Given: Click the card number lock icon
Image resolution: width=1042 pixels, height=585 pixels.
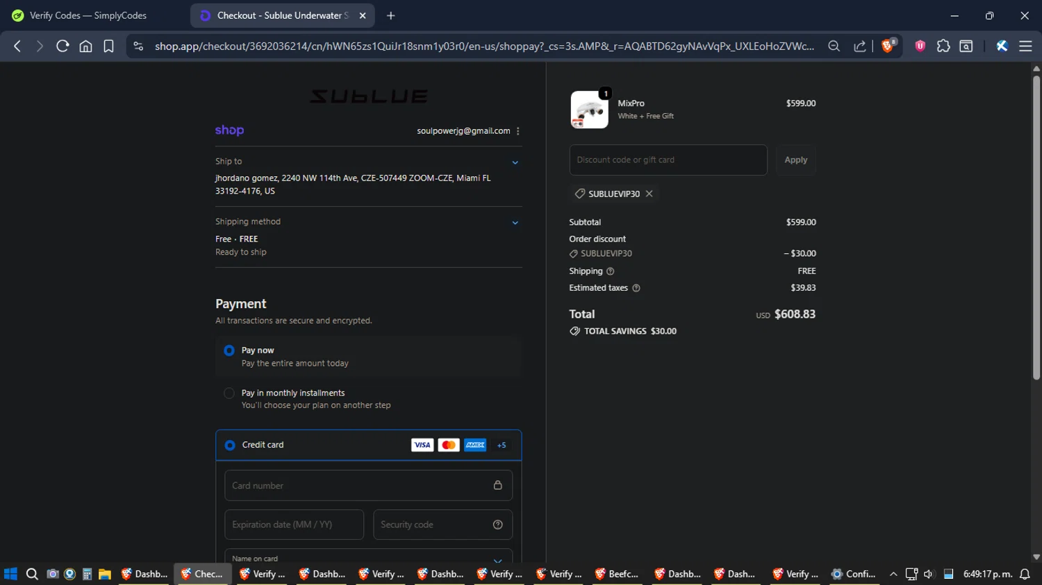Looking at the screenshot, I should 497,485.
